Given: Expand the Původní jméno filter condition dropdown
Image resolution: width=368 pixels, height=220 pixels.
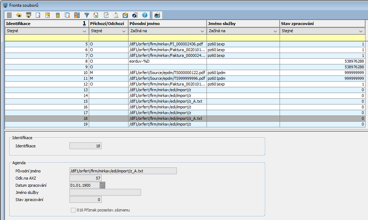Looking at the screenshot, I should pos(203,31).
